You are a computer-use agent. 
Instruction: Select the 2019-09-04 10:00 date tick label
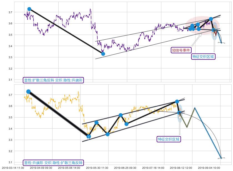click(209, 168)
